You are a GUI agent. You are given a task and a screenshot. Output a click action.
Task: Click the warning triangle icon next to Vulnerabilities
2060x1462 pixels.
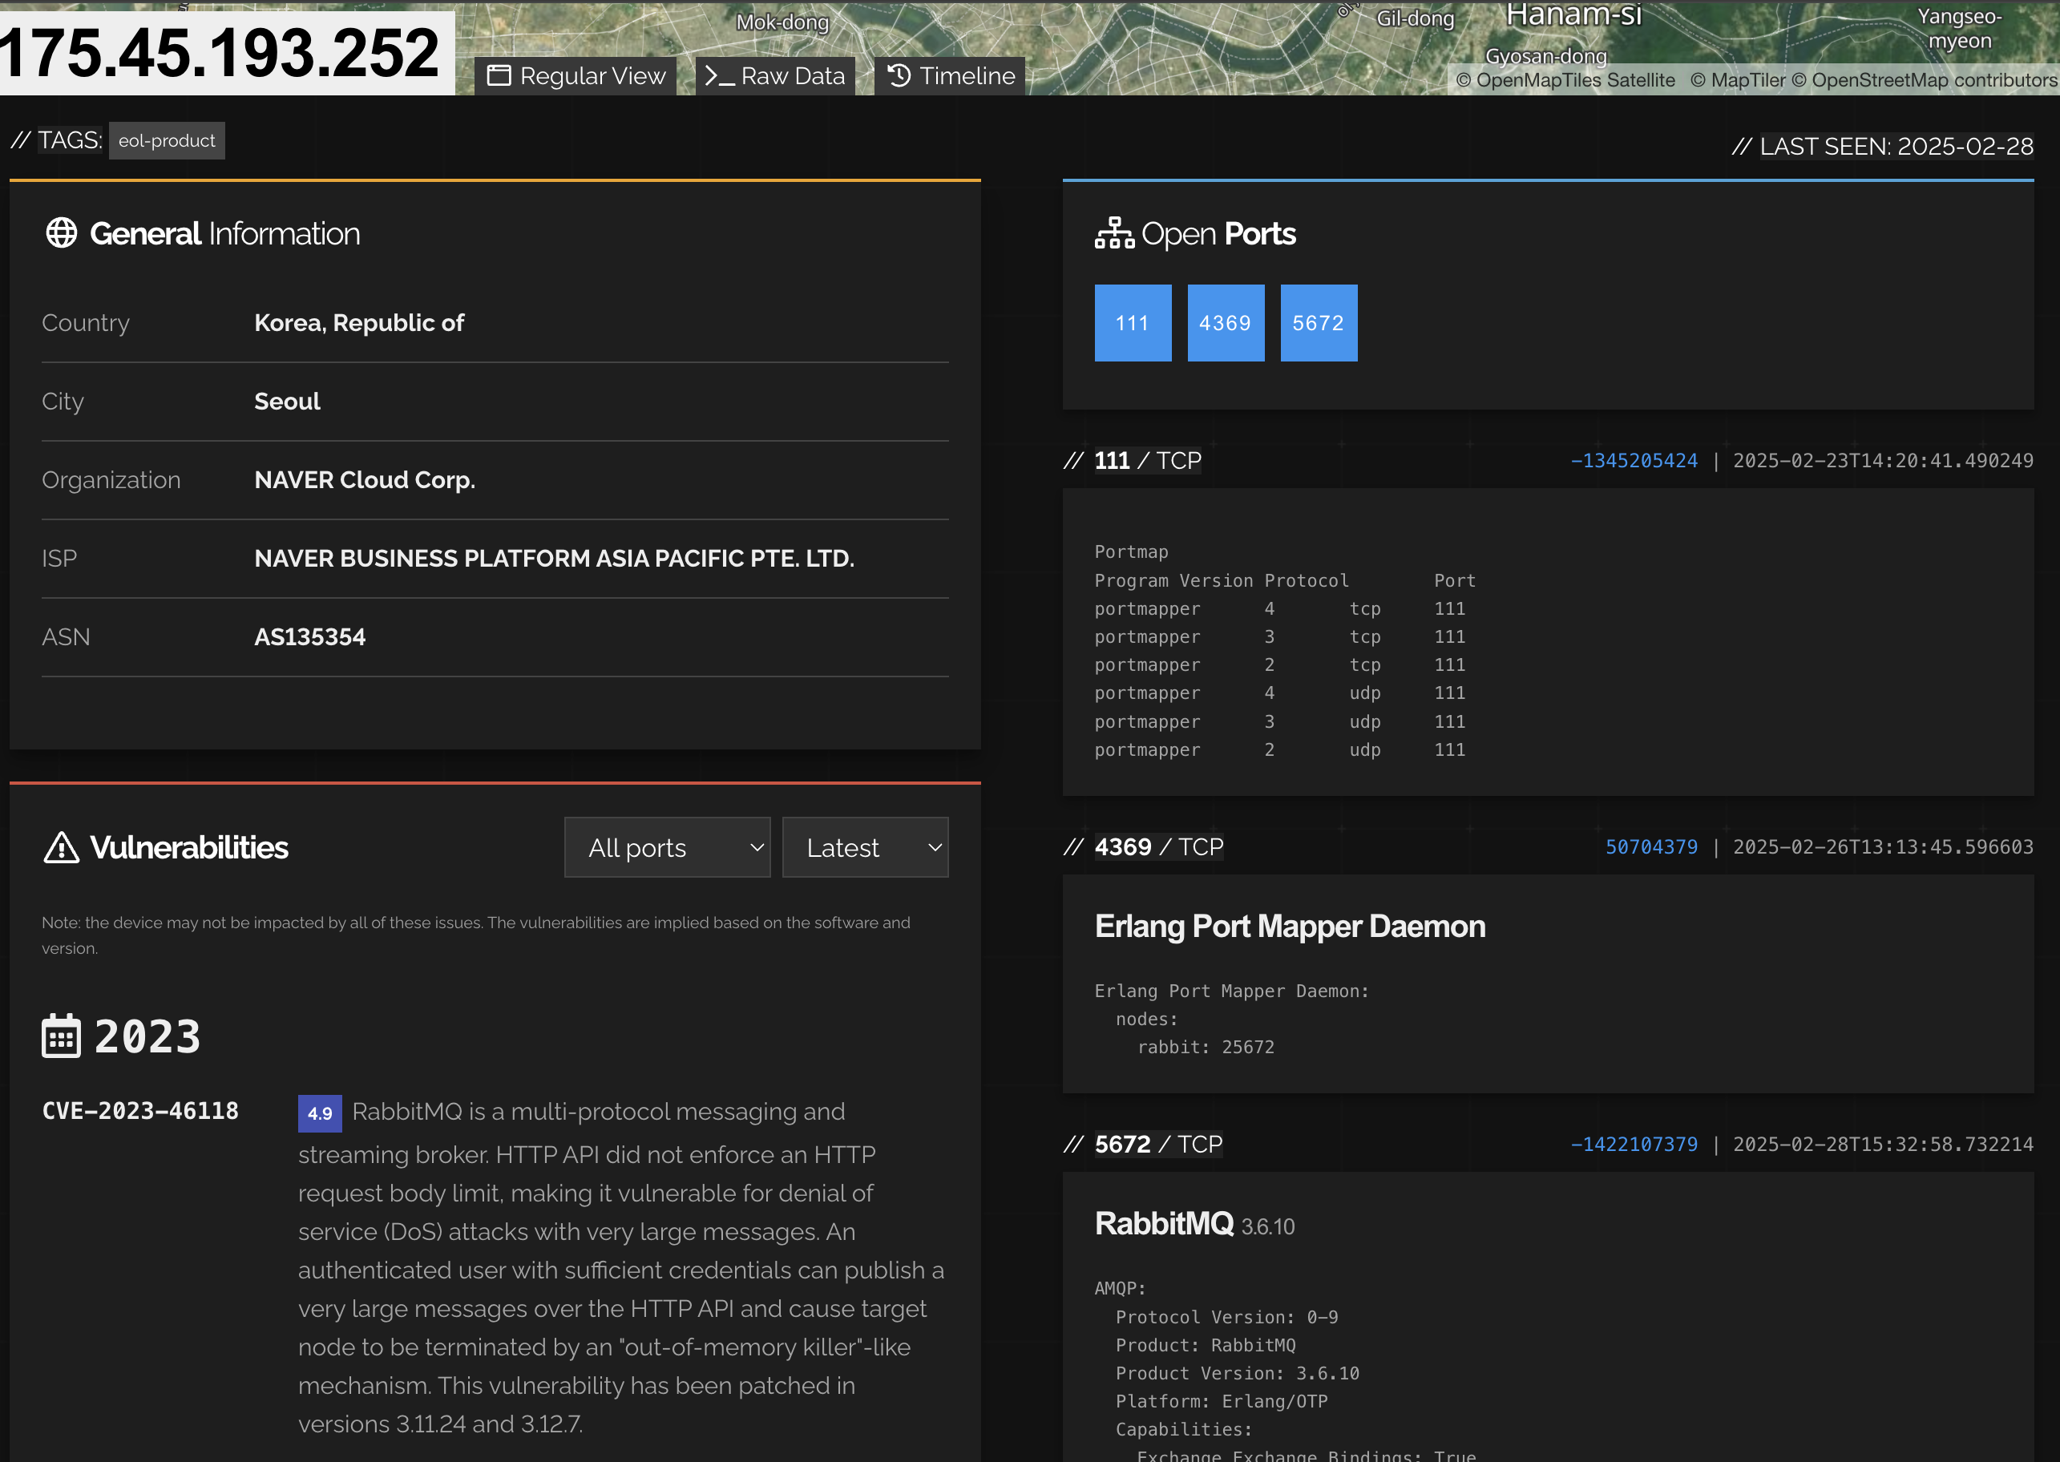click(61, 847)
